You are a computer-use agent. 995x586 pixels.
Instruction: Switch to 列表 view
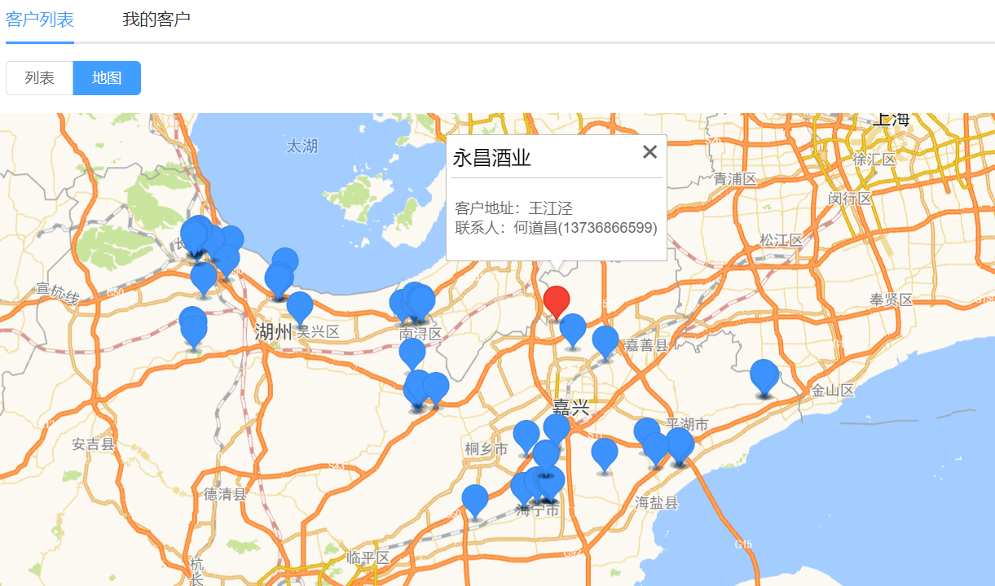(39, 78)
